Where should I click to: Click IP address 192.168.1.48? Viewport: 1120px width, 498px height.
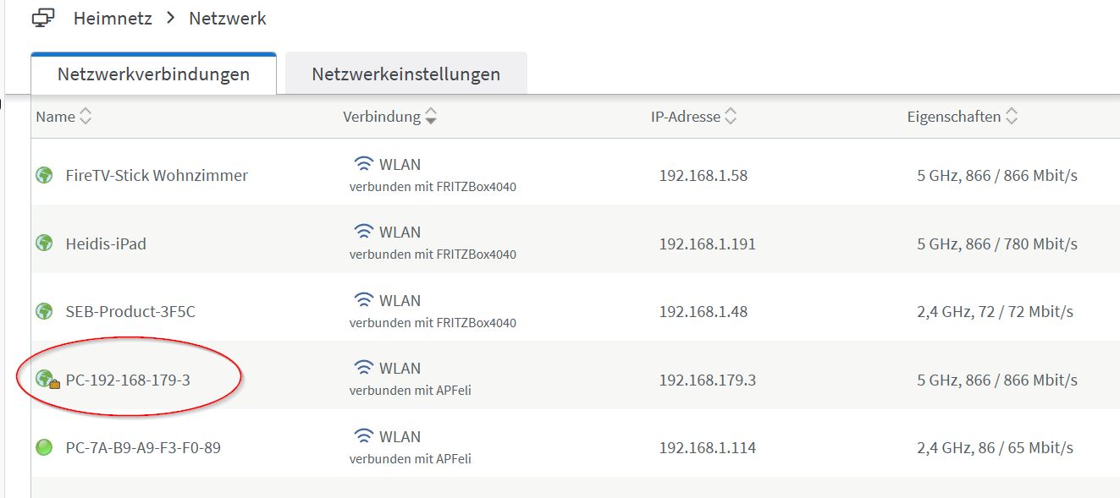[703, 312]
